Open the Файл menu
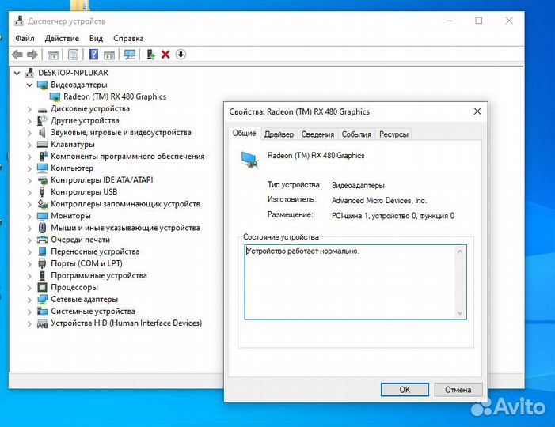555x427 pixels. 25,38
